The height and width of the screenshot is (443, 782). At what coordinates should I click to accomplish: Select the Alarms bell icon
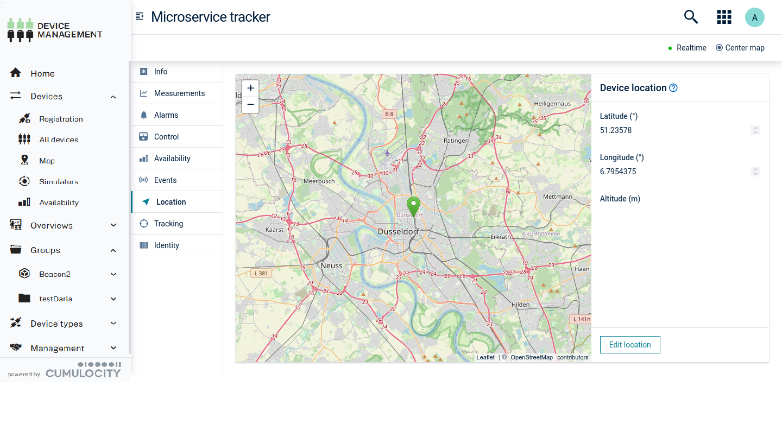point(143,115)
